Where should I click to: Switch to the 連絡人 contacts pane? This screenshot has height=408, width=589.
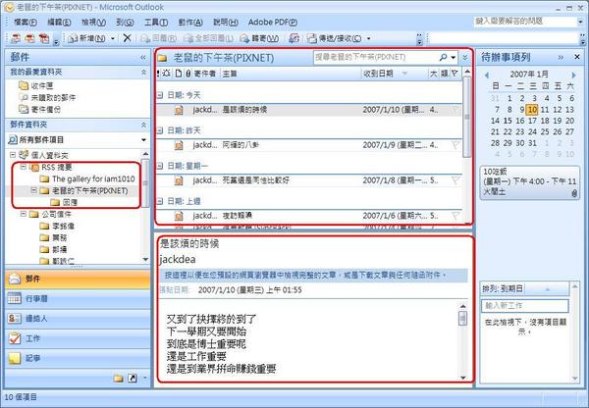click(x=78, y=319)
